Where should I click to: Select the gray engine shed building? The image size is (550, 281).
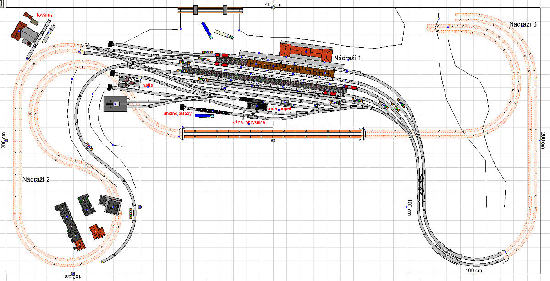[x=115, y=104]
